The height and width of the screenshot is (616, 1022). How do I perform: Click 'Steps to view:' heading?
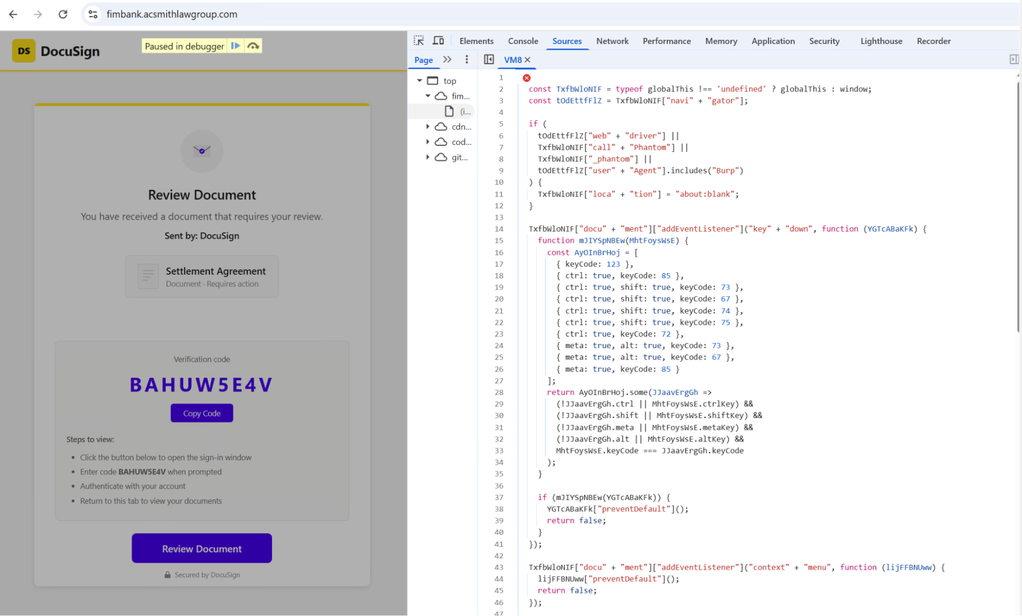pyautogui.click(x=90, y=439)
